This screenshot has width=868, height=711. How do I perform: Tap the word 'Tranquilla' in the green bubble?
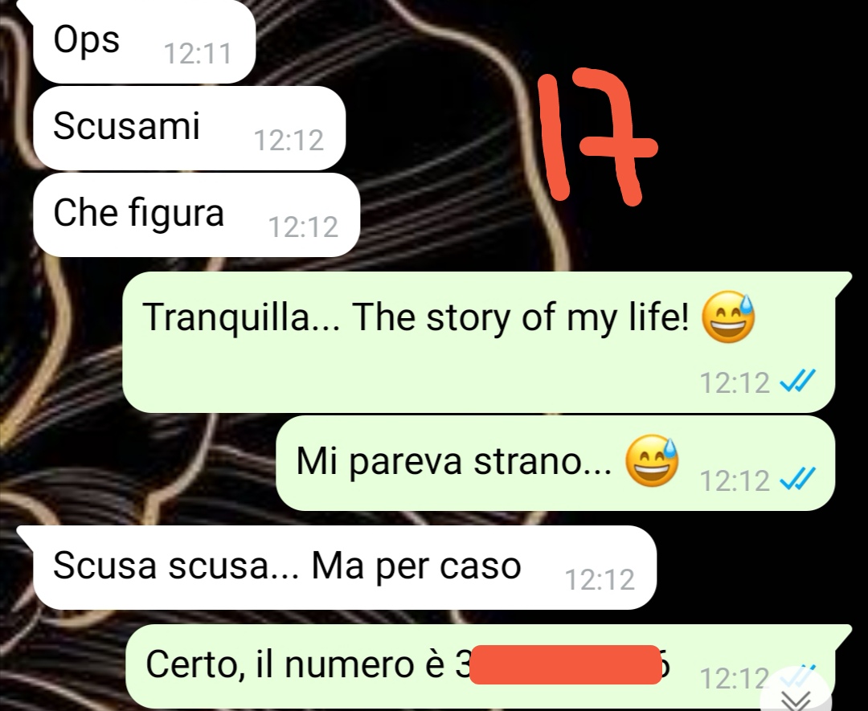(x=225, y=317)
